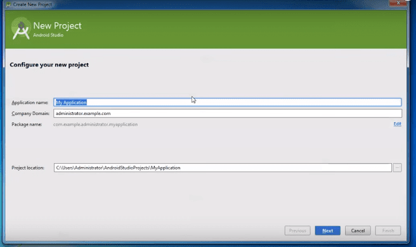
Task: Close the Create New Project dialog
Action: coord(398,3)
